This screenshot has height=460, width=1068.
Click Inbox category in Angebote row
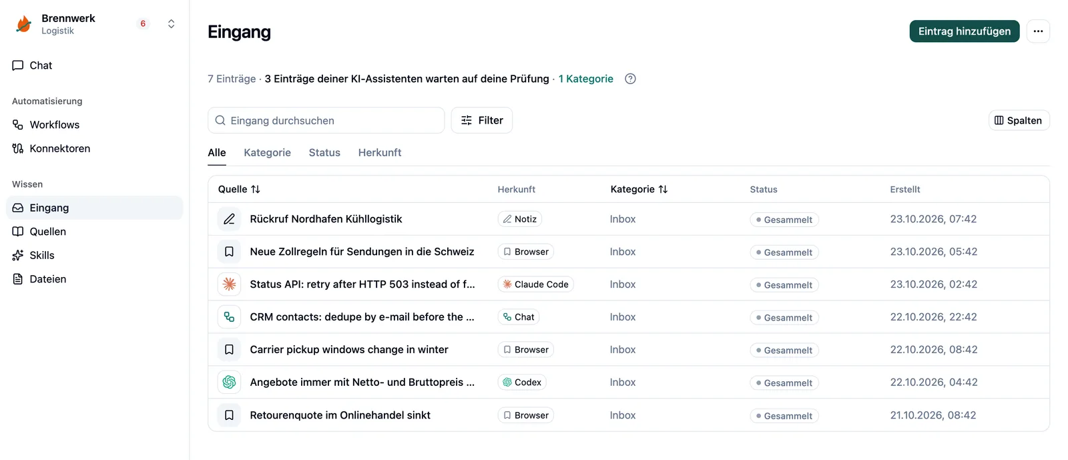point(623,383)
